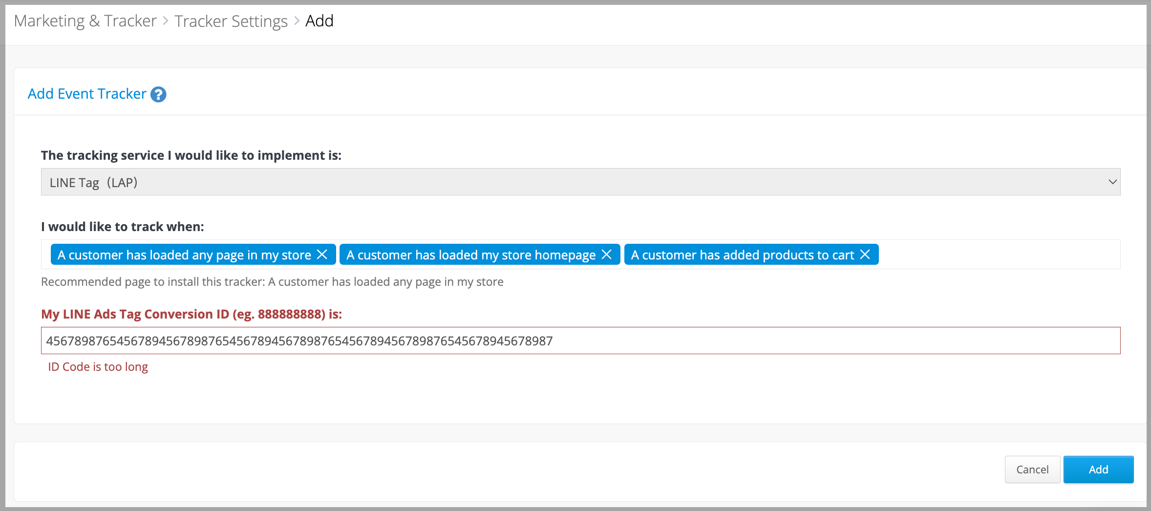The image size is (1151, 511).
Task: Click the 'I would like to track when:' label
Action: click(123, 227)
